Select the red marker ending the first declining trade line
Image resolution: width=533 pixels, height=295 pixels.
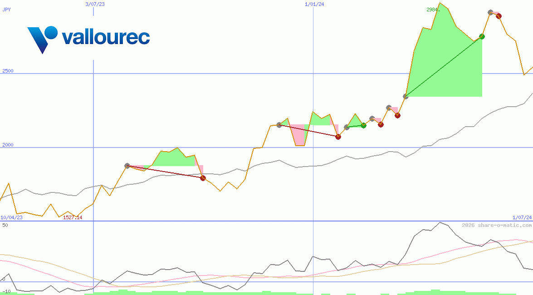[203, 178]
